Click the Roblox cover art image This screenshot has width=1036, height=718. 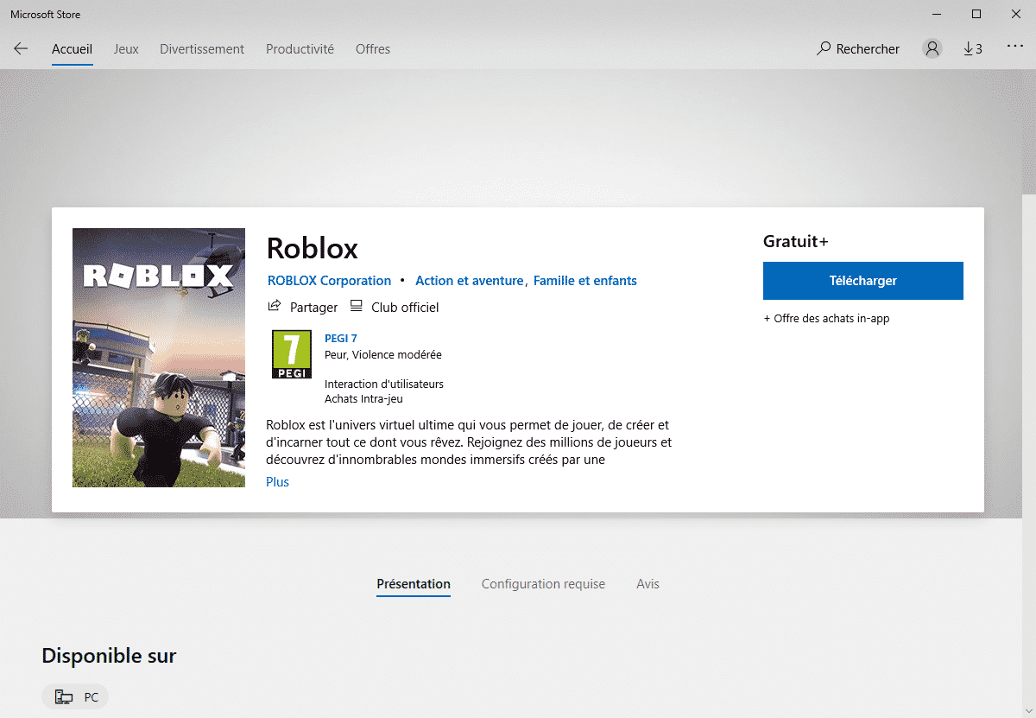click(x=159, y=358)
